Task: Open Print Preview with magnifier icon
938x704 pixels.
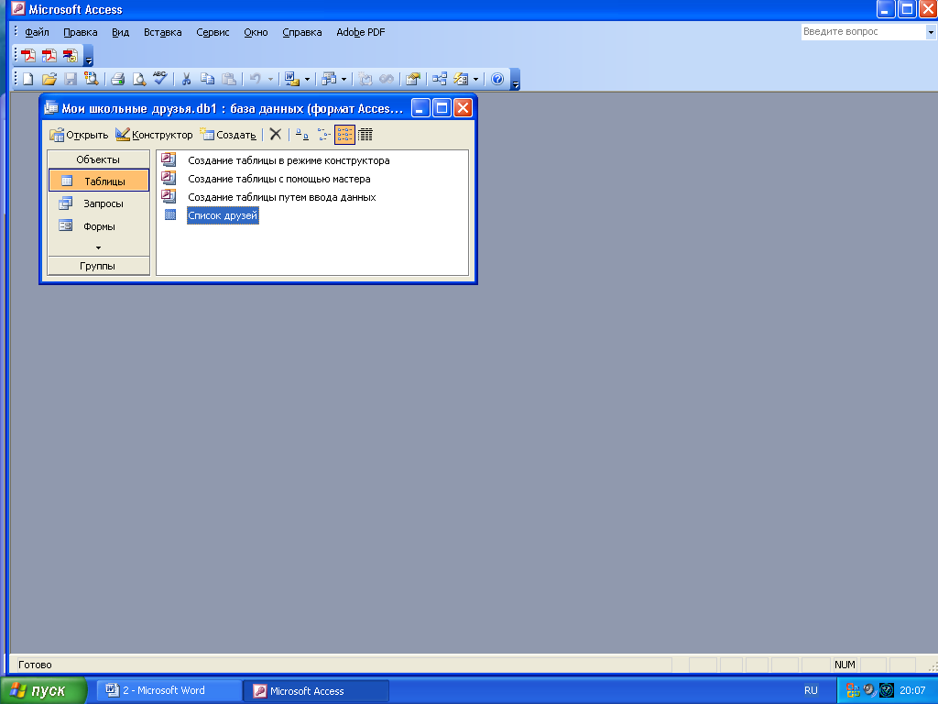Action: 139,79
